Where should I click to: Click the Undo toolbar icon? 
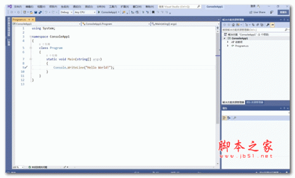click(x=46, y=12)
